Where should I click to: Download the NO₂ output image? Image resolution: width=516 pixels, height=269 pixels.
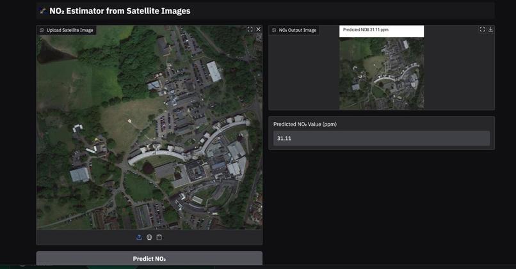tap(490, 29)
